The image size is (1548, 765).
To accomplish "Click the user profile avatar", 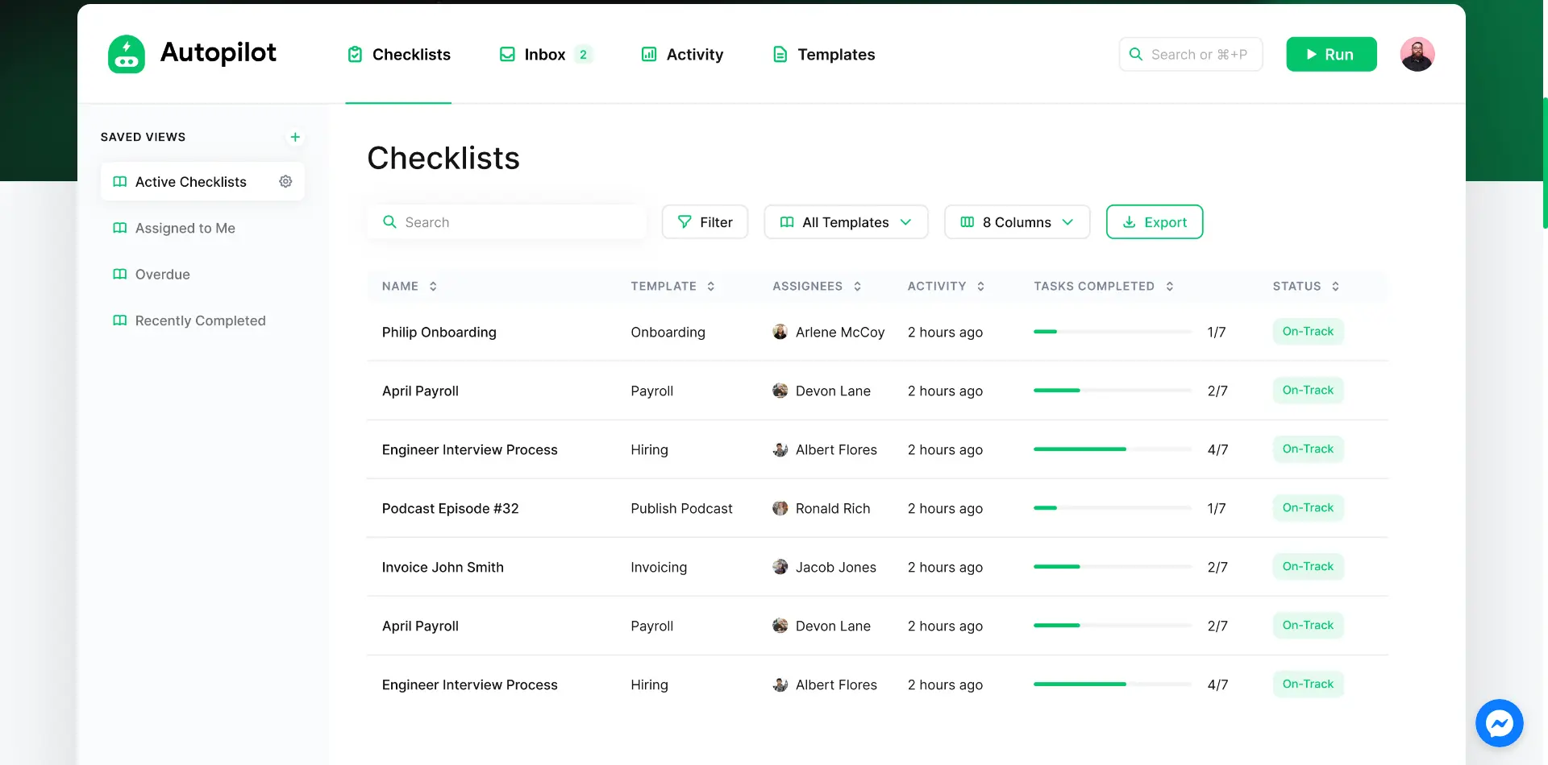I will [1417, 55].
